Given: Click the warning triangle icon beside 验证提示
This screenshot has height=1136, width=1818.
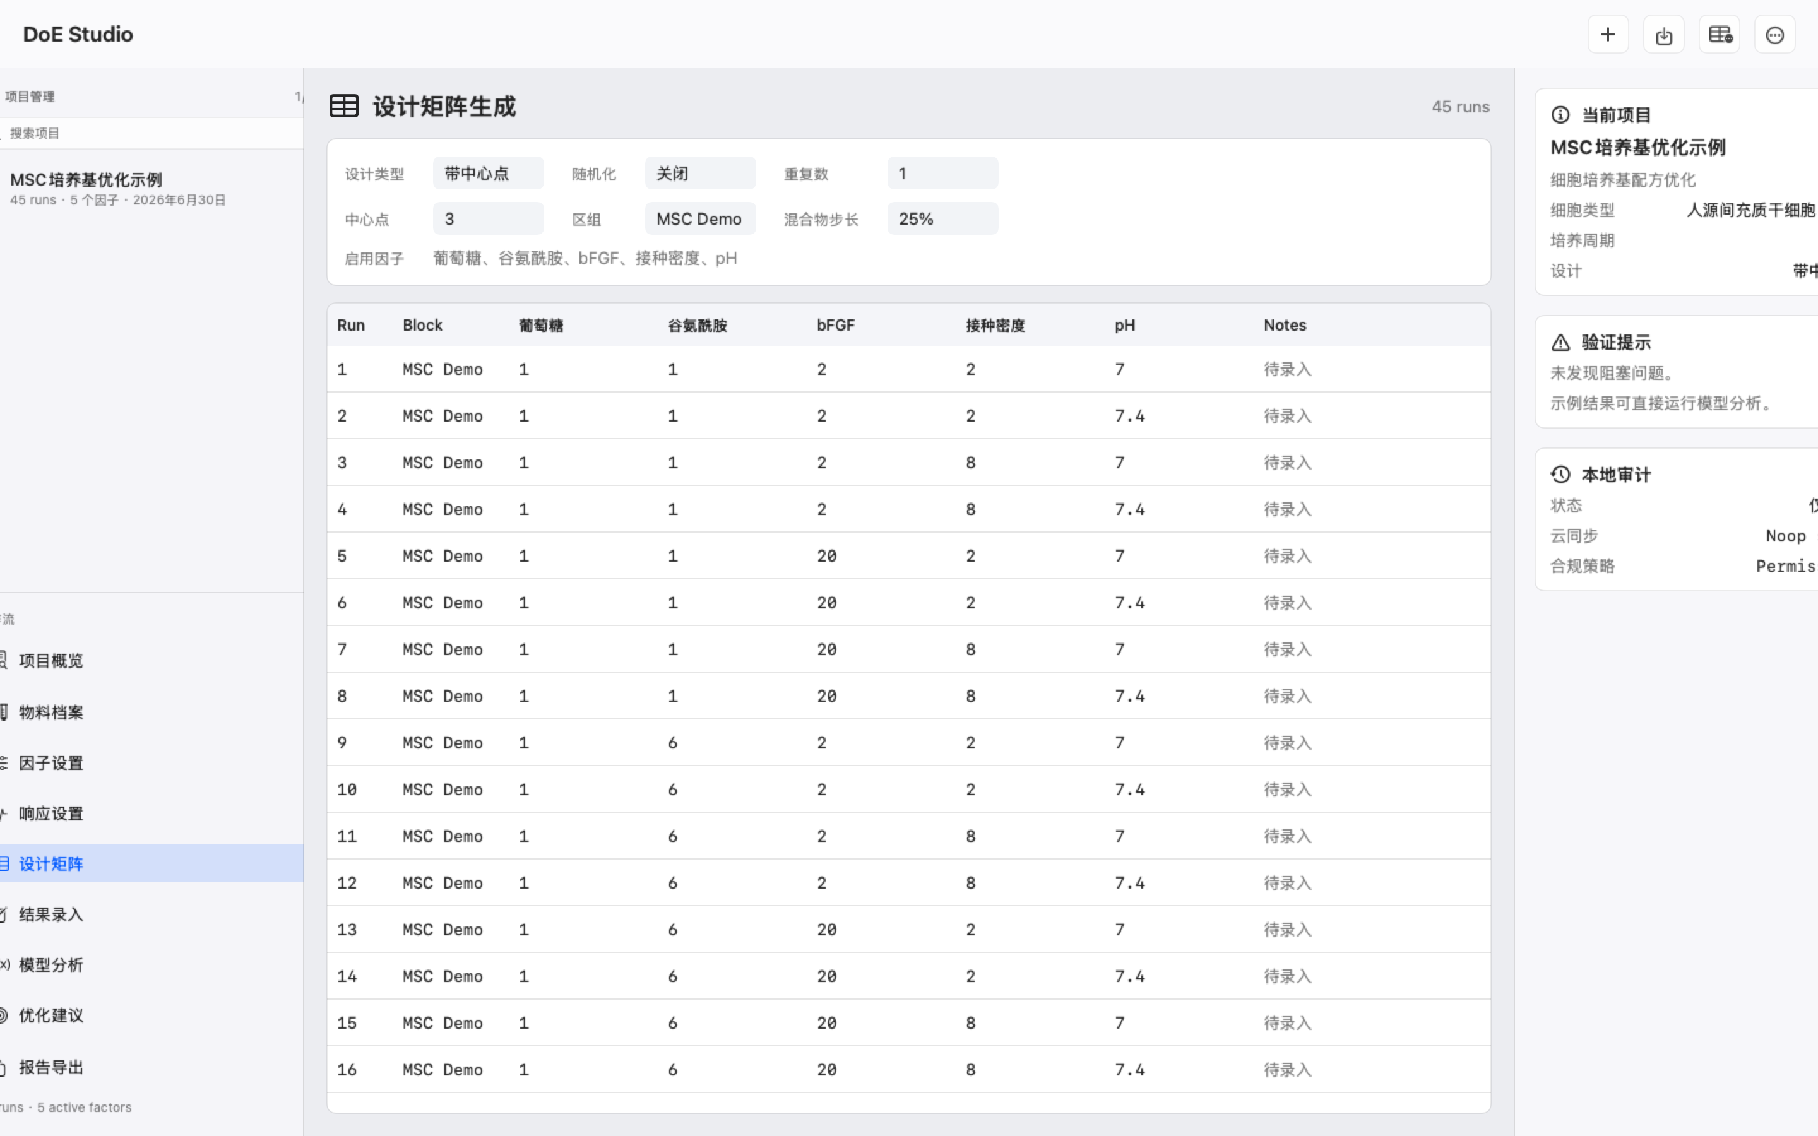Looking at the screenshot, I should coord(1560,343).
